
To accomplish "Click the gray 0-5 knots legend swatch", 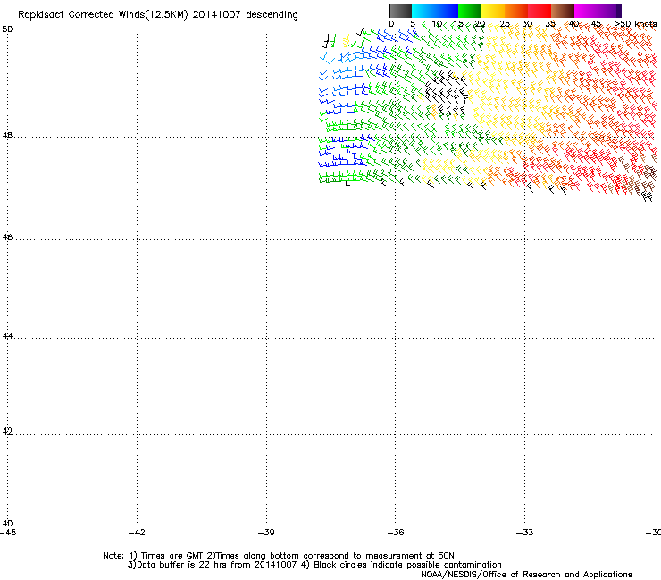I will point(400,11).
